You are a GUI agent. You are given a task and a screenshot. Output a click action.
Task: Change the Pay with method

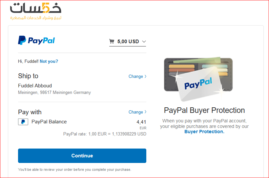point(136,112)
